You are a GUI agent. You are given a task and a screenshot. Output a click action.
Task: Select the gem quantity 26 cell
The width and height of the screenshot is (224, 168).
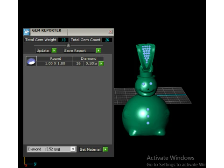[78, 63]
